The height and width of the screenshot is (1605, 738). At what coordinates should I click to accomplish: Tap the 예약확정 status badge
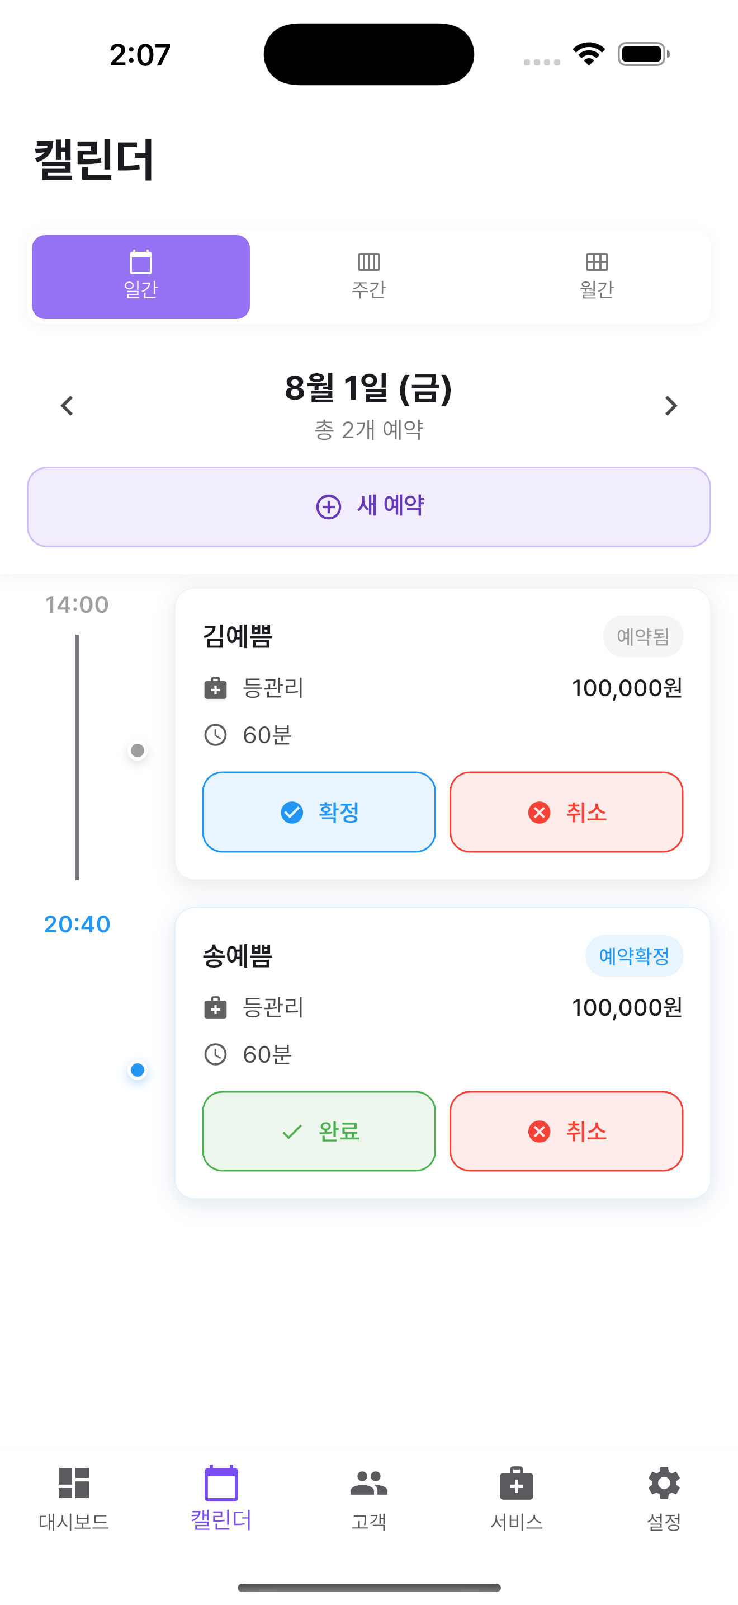tap(633, 956)
